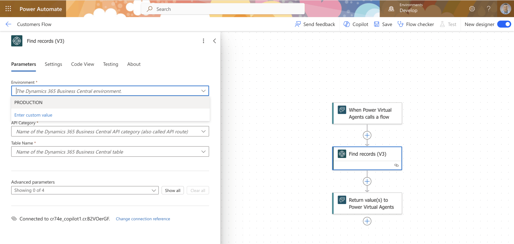
Task: Click the icon on Return value(s) card
Action: [342, 200]
